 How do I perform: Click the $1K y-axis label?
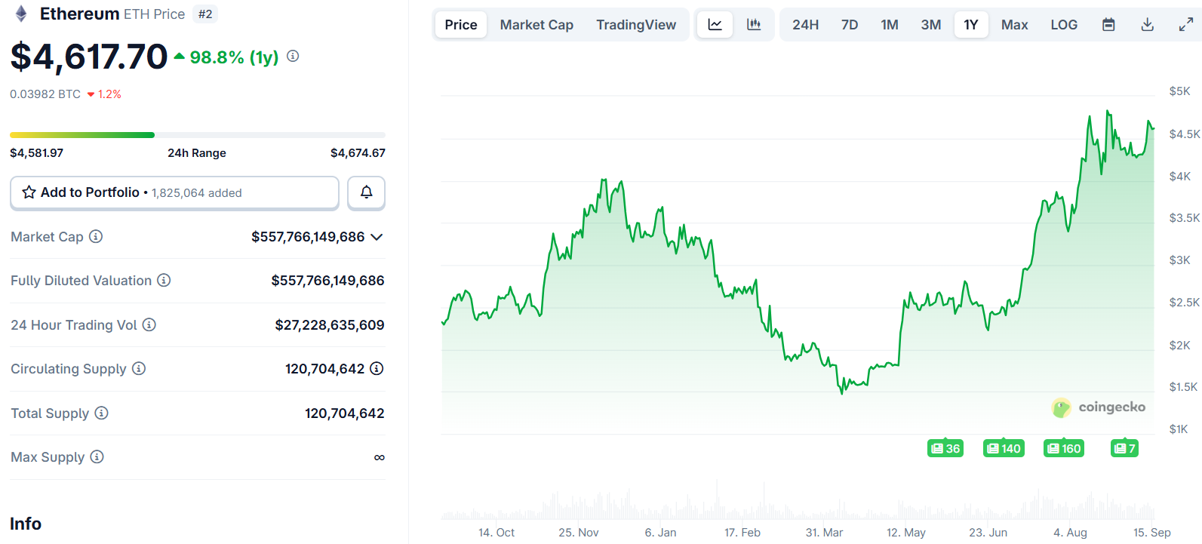click(x=1179, y=429)
